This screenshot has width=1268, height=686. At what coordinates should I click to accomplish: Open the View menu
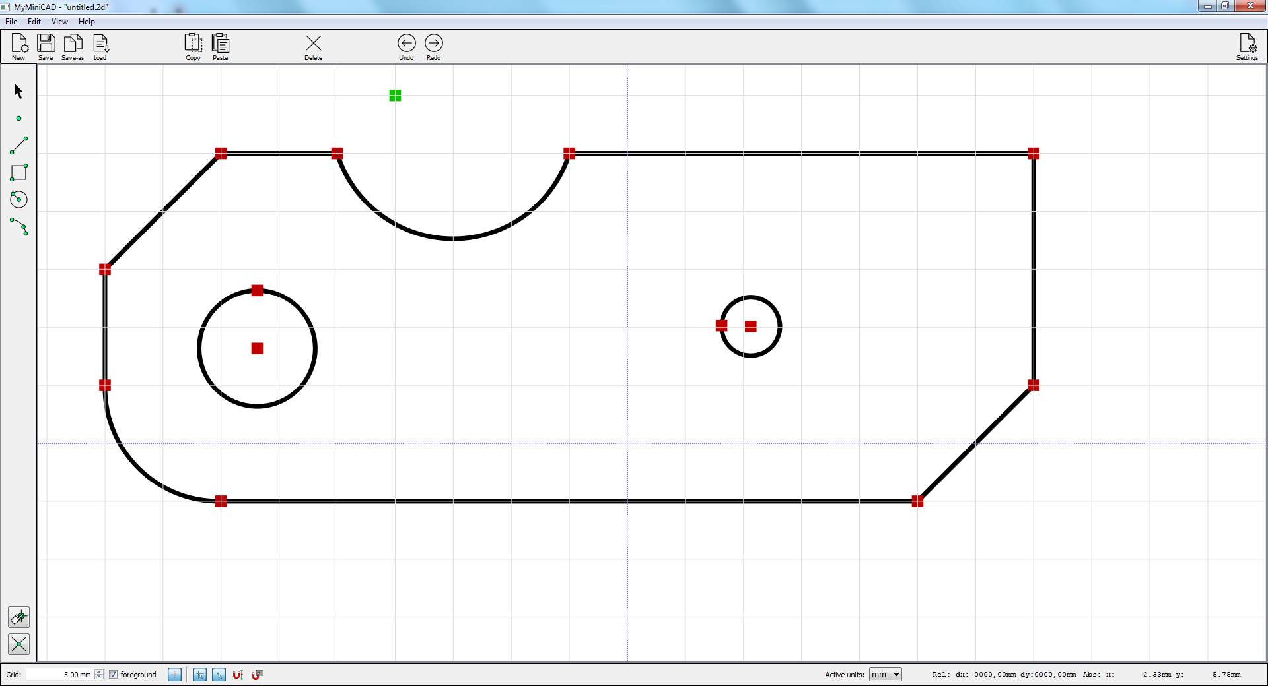(x=59, y=22)
